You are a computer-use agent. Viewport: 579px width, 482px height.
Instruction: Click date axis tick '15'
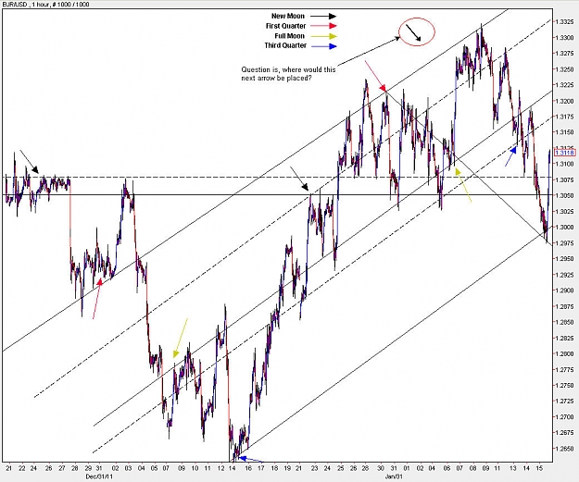pyautogui.click(x=539, y=468)
